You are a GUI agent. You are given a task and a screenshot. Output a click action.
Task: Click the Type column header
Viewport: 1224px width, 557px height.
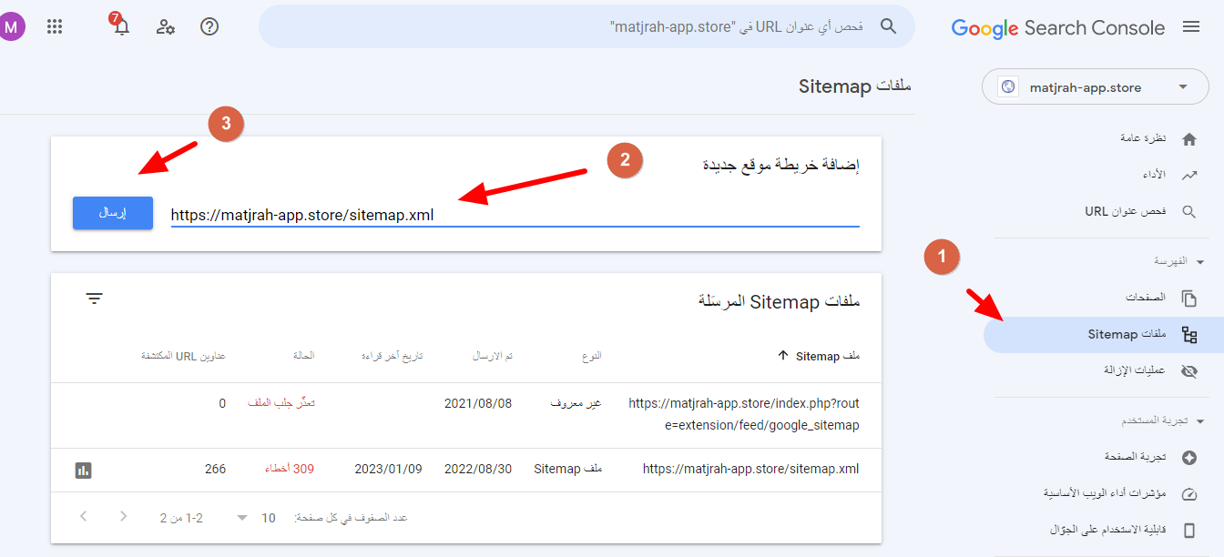pos(592,356)
